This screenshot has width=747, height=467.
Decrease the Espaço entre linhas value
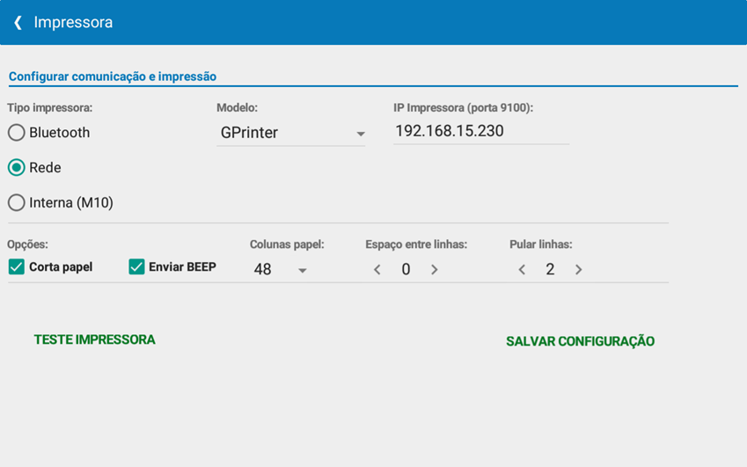tap(377, 270)
